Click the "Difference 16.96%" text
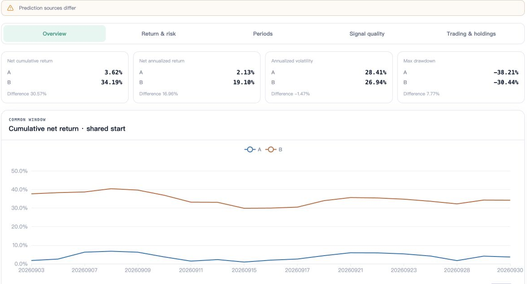The height and width of the screenshot is (284, 527). [159, 94]
